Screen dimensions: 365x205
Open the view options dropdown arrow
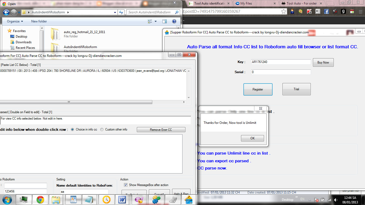pos(156,21)
